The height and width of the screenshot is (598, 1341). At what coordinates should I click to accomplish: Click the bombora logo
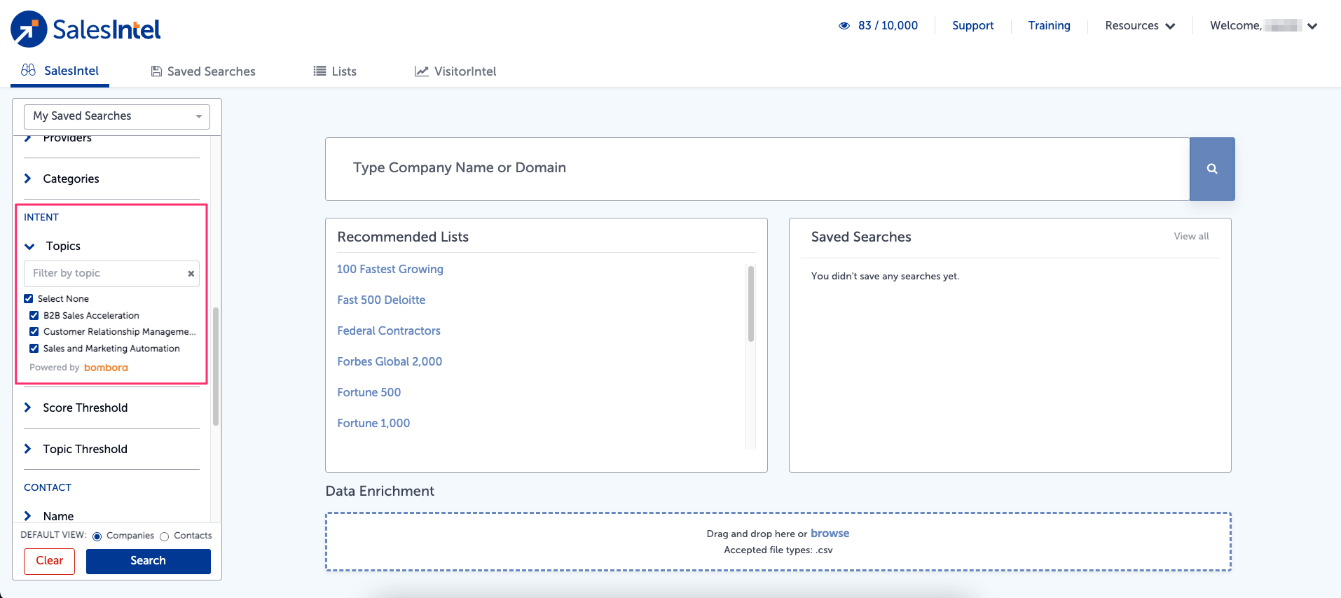click(106, 368)
